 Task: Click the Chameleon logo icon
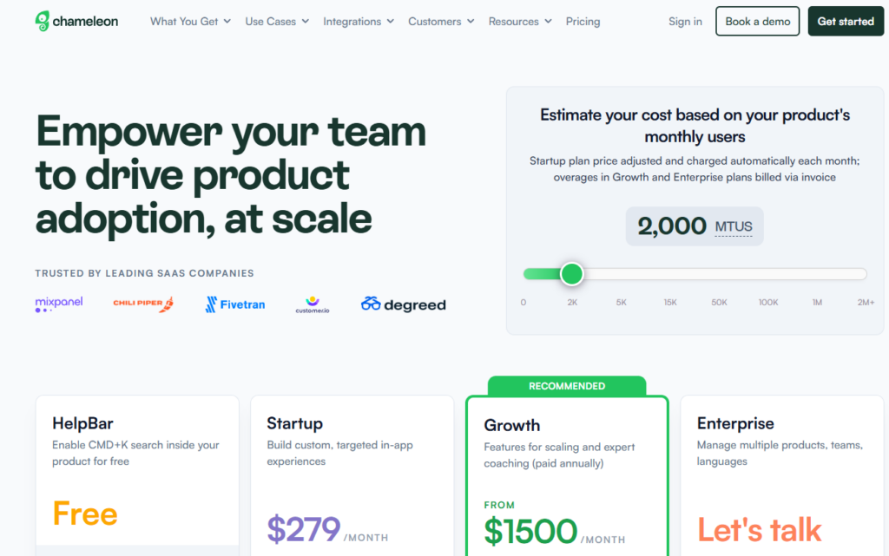coord(43,21)
